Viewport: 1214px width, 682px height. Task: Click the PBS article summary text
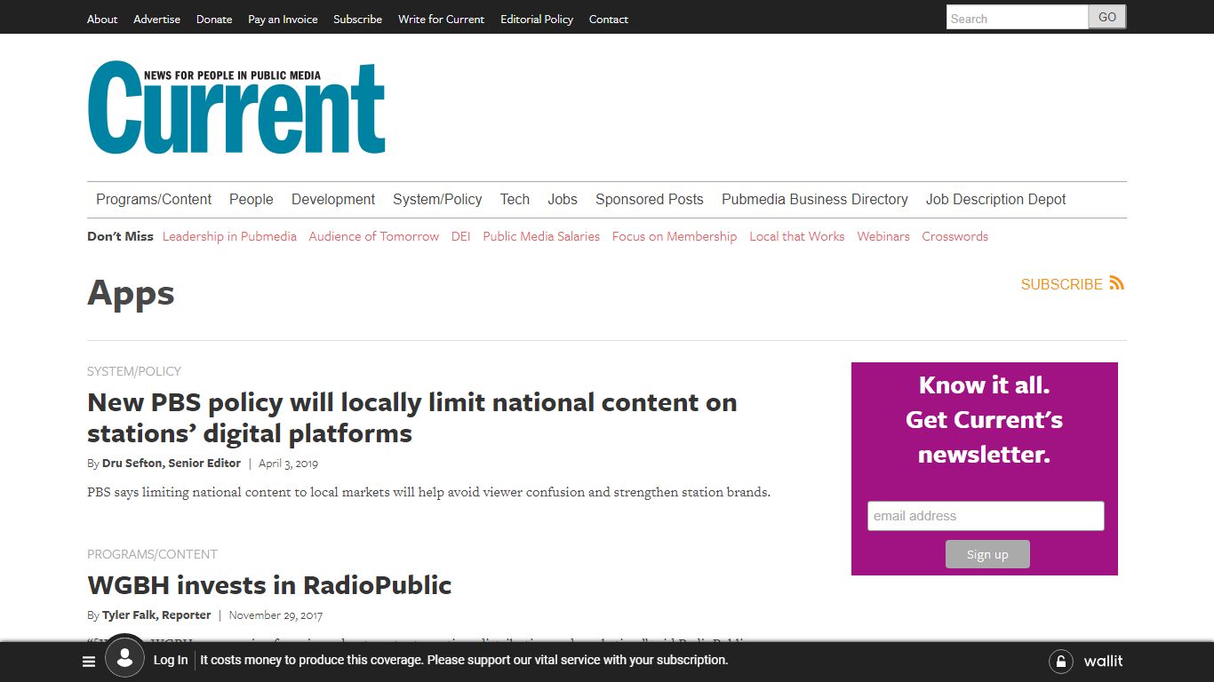(428, 492)
